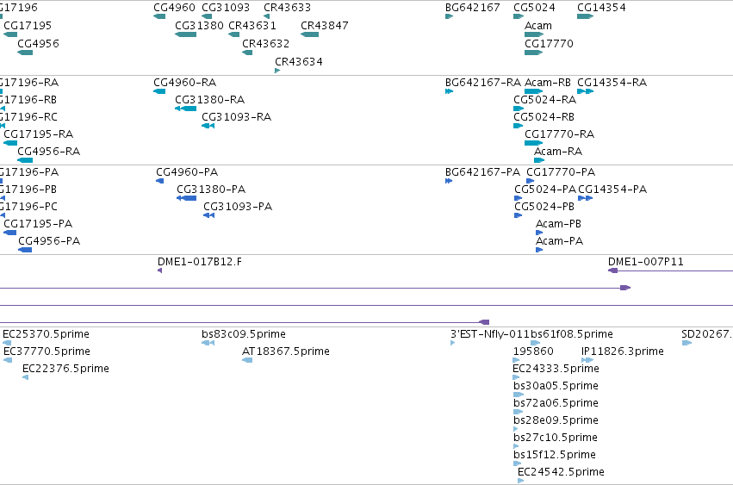Click the EC25370.5prime EST label

pos(46,334)
